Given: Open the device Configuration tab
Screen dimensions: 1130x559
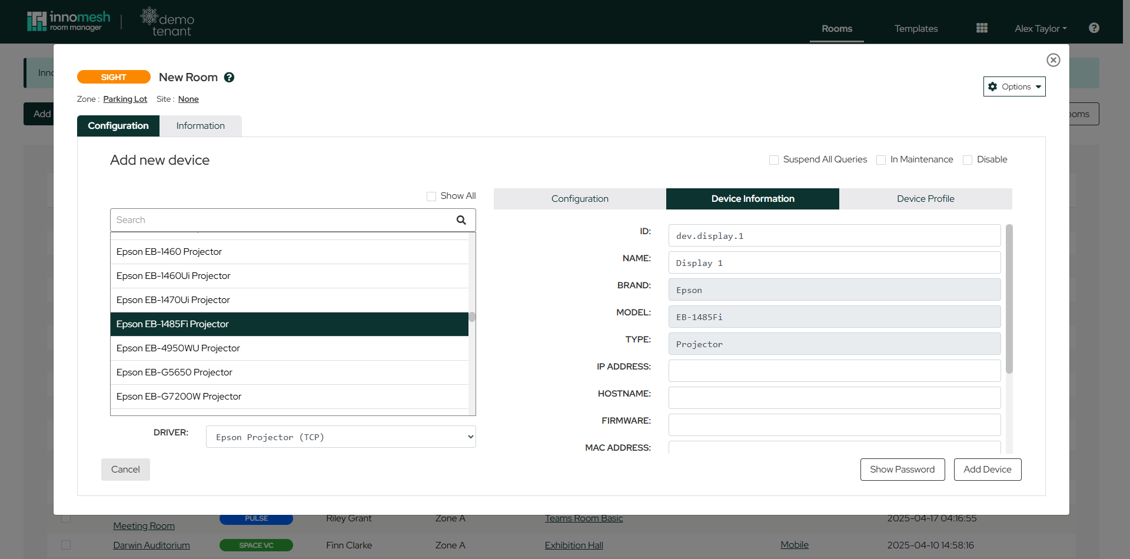Looking at the screenshot, I should pyautogui.click(x=580, y=199).
